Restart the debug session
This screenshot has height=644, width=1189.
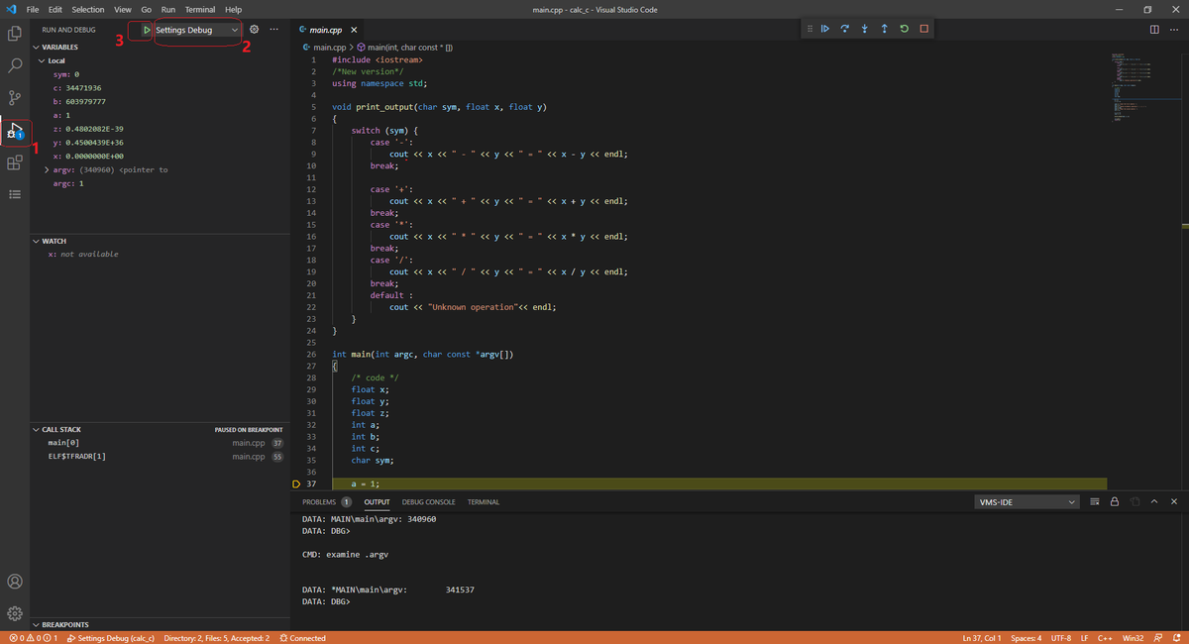point(904,28)
